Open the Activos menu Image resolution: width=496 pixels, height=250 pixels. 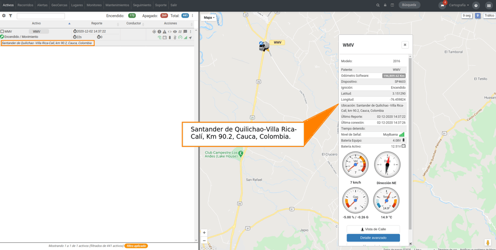click(x=8, y=5)
